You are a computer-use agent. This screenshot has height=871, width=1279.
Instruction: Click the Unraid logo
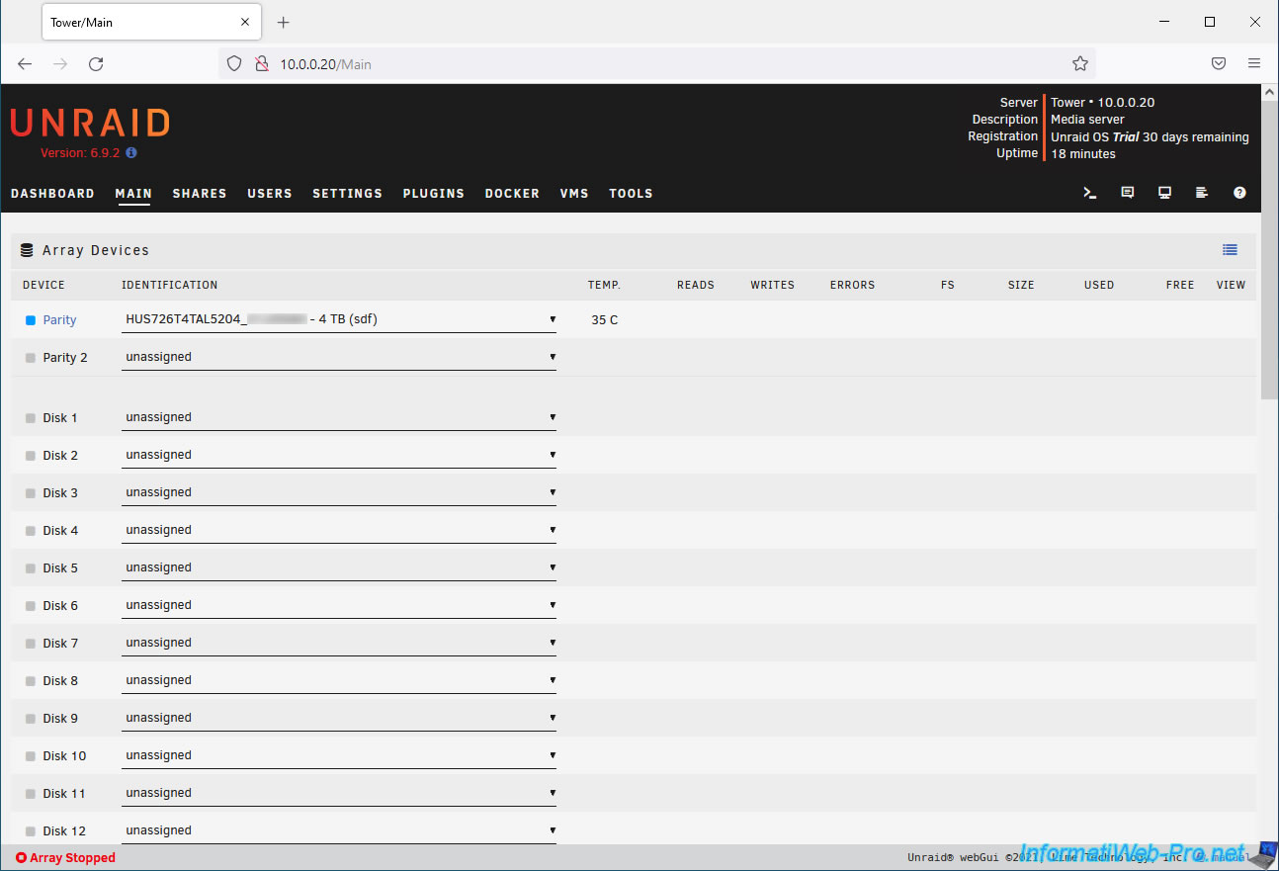(90, 123)
